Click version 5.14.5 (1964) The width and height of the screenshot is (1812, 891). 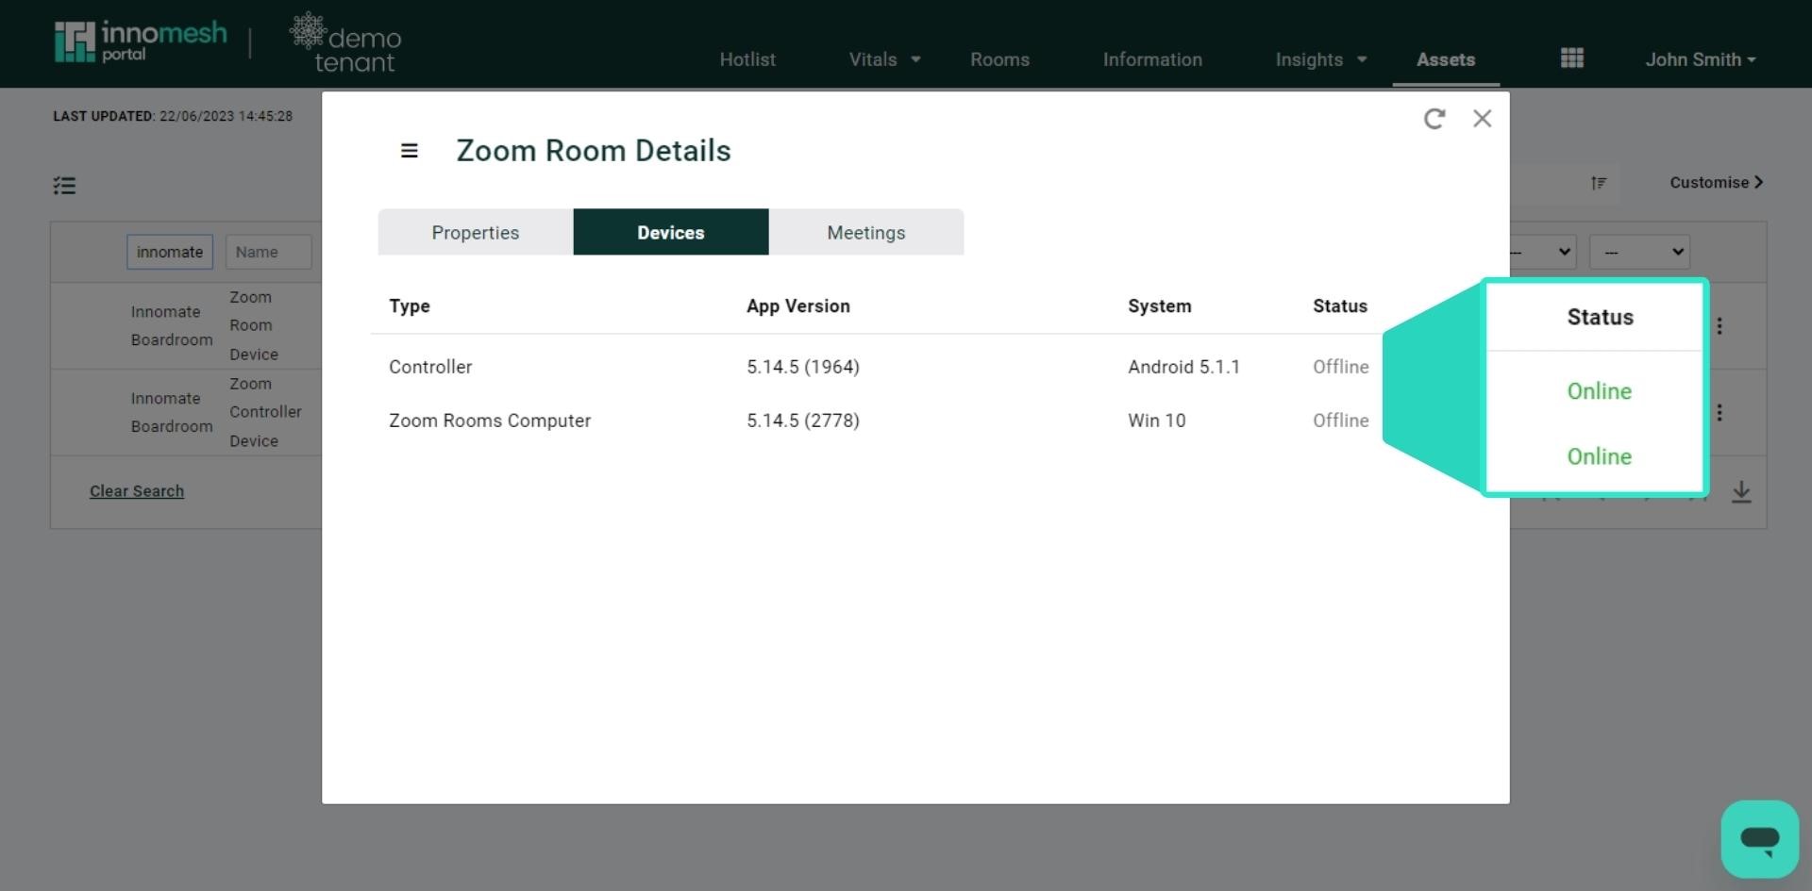tap(803, 367)
